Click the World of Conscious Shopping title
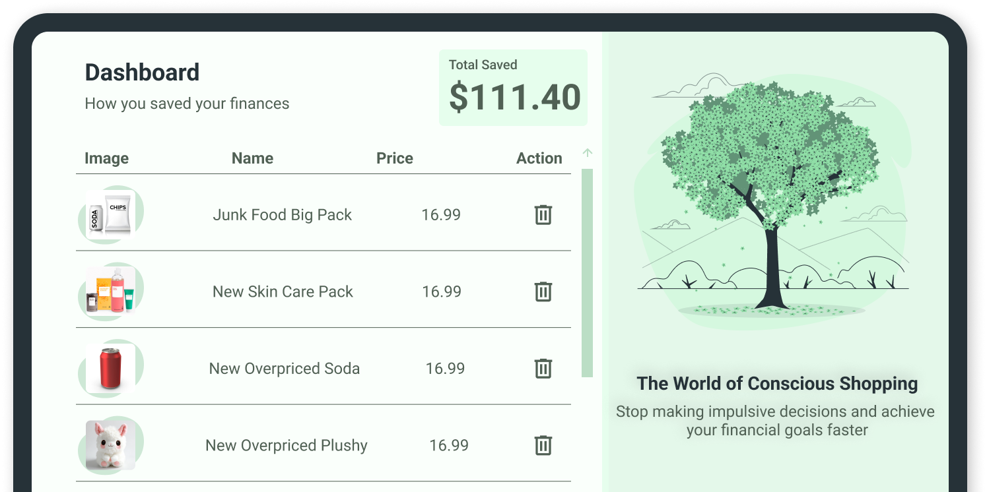Viewport: 987px width, 492px height. point(777,384)
